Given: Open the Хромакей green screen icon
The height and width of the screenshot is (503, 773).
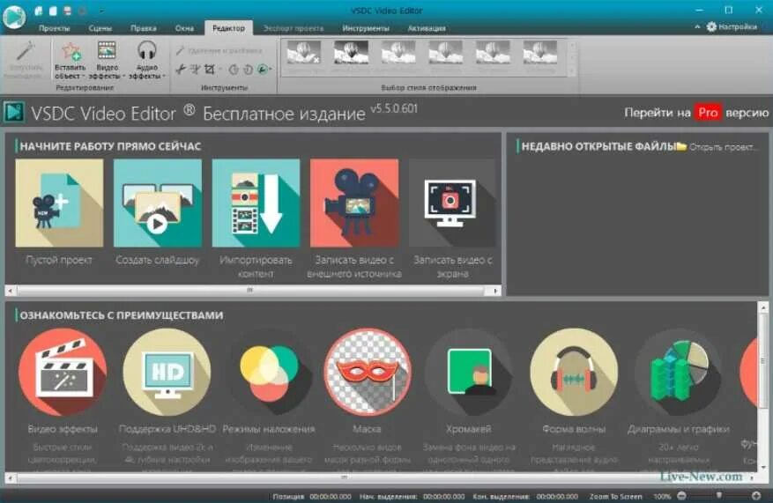Looking at the screenshot, I should pyautogui.click(x=469, y=372).
